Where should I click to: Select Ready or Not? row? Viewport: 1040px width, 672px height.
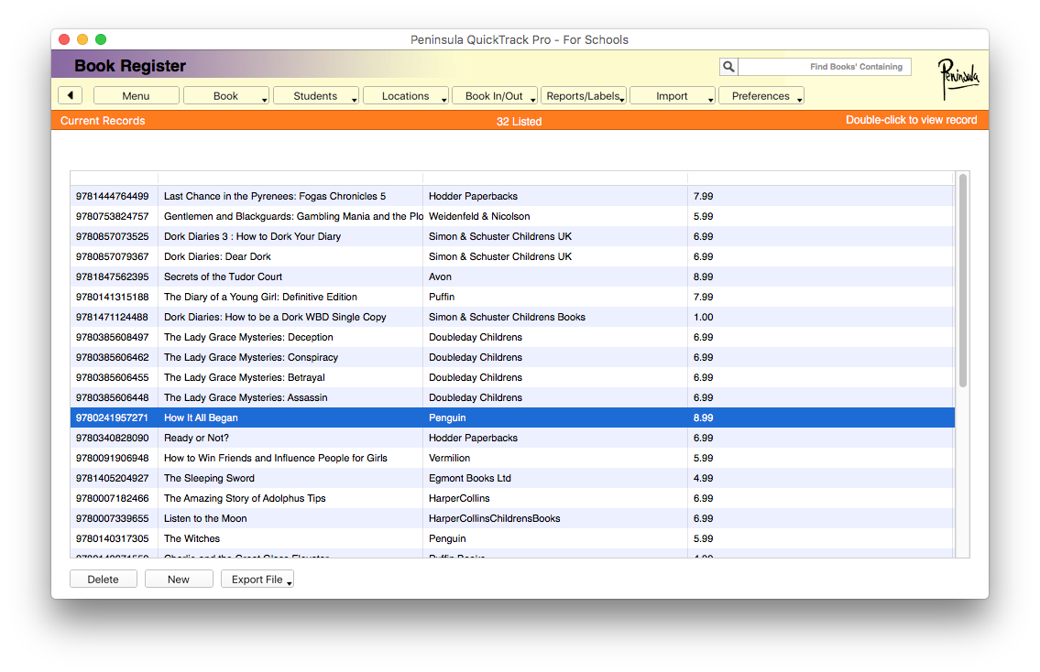click(512, 438)
